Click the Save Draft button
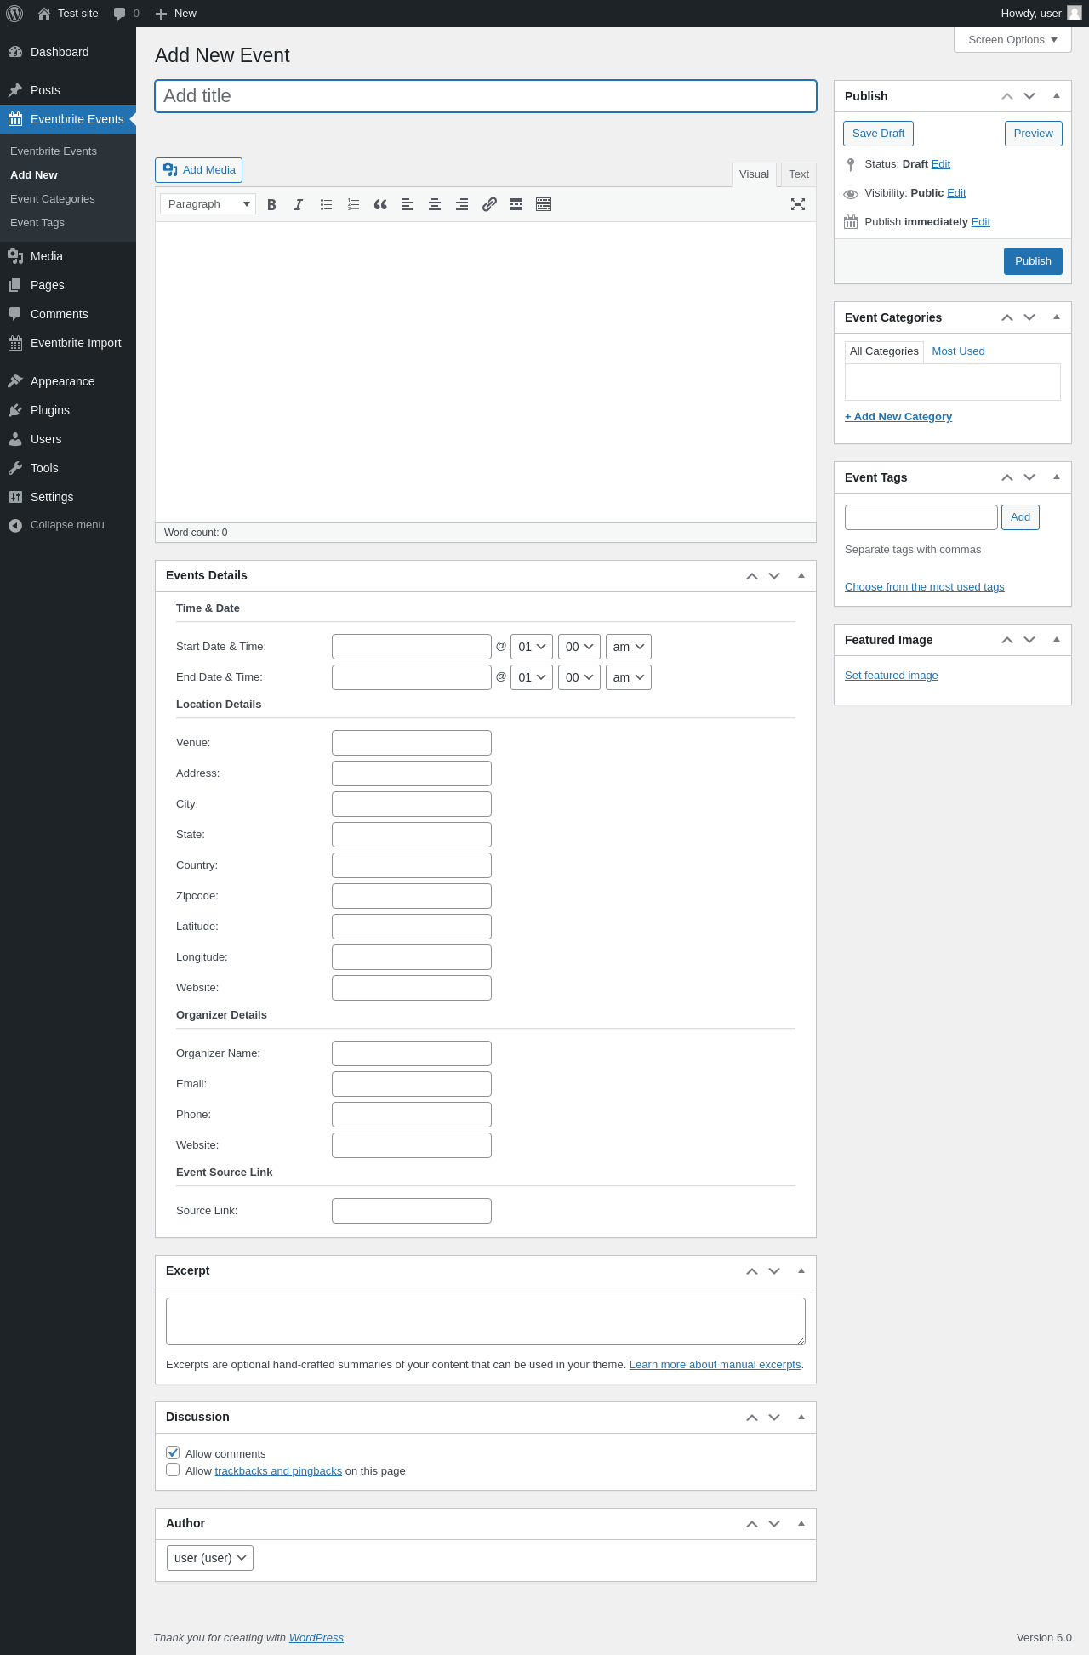 [x=878, y=134]
